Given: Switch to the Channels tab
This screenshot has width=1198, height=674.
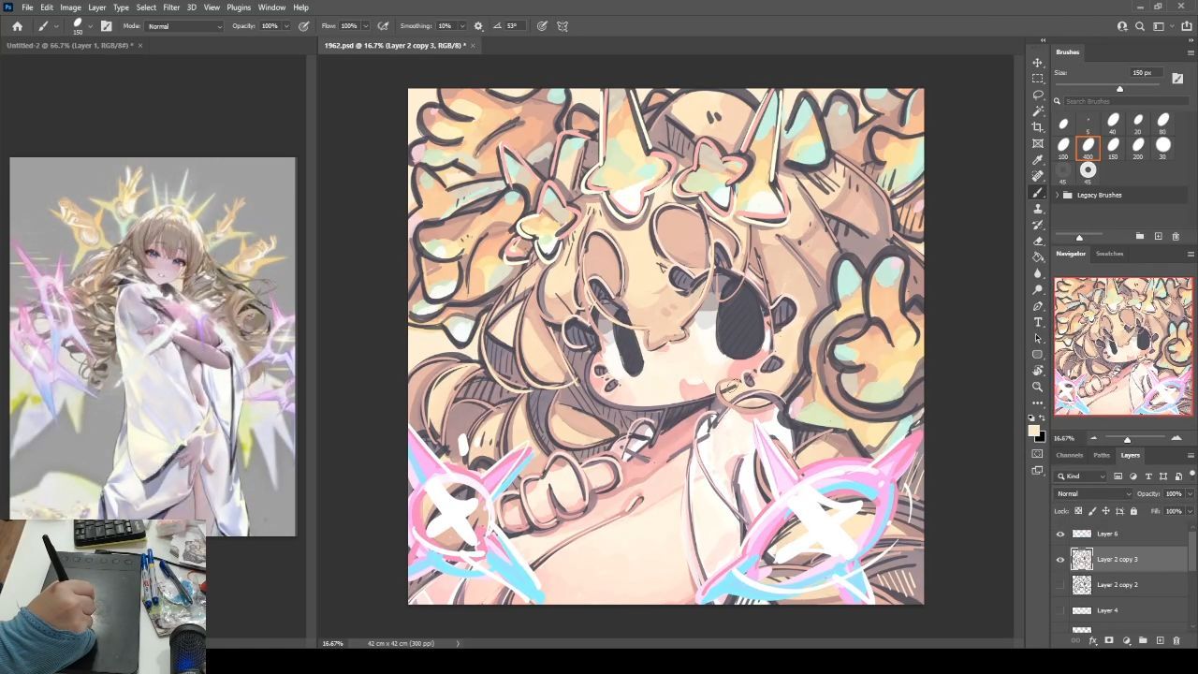Looking at the screenshot, I should click(x=1069, y=455).
